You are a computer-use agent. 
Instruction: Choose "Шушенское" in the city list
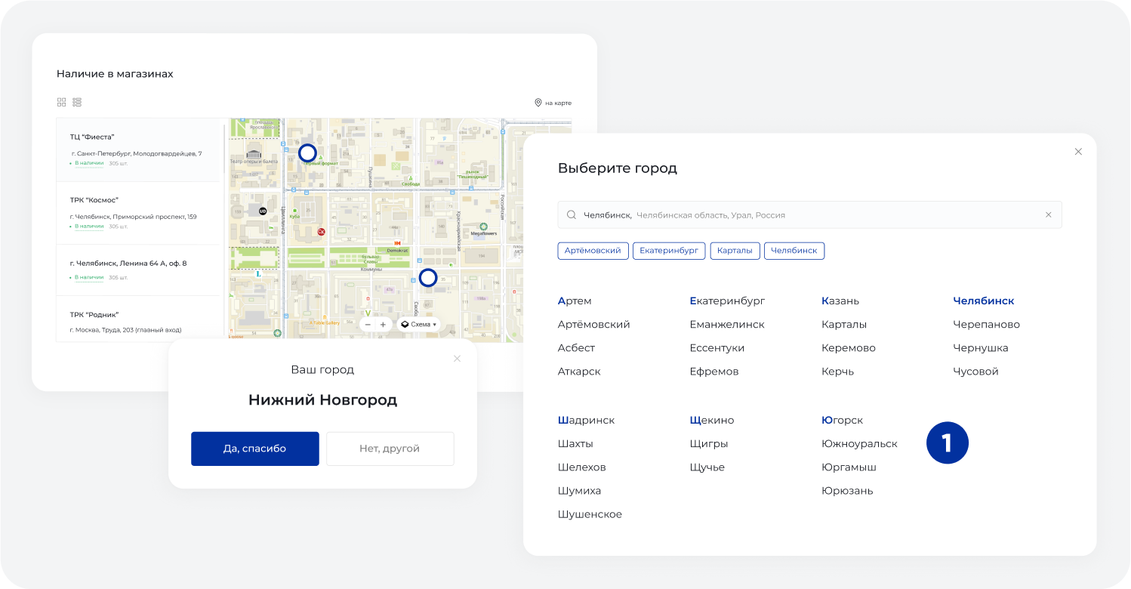tap(590, 514)
